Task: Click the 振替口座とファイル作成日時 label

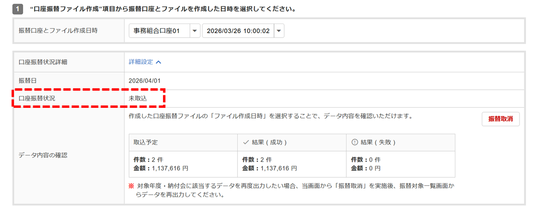Action: (58, 31)
